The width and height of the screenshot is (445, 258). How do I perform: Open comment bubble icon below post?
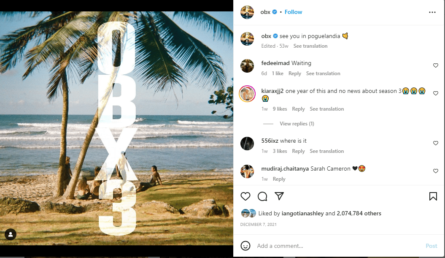262,196
